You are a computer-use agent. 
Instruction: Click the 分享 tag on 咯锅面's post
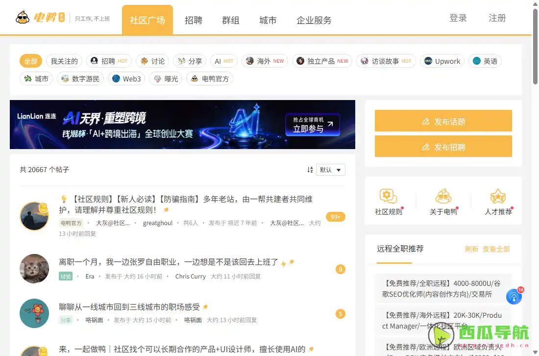[66, 320]
